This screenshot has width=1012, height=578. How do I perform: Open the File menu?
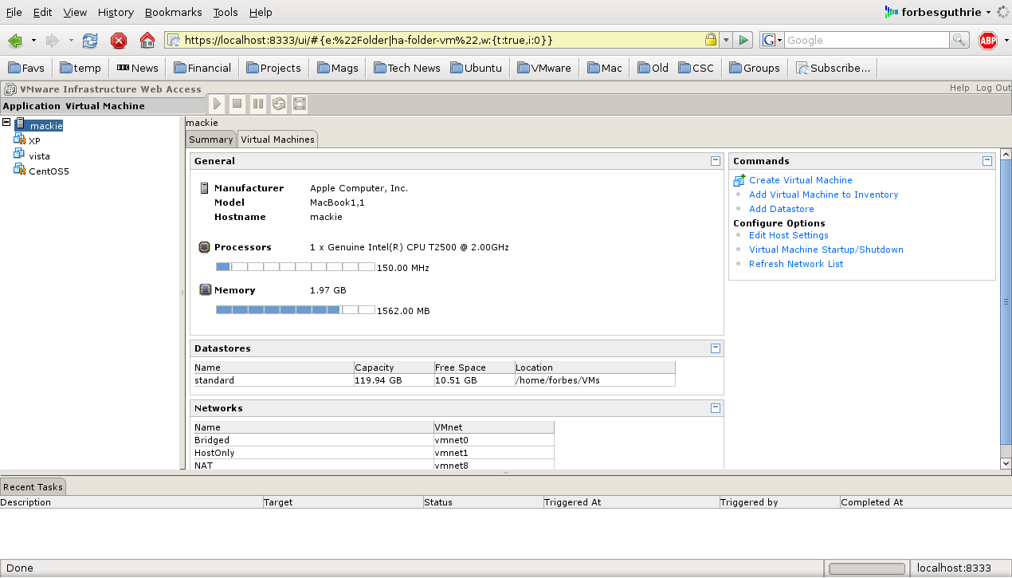[14, 12]
